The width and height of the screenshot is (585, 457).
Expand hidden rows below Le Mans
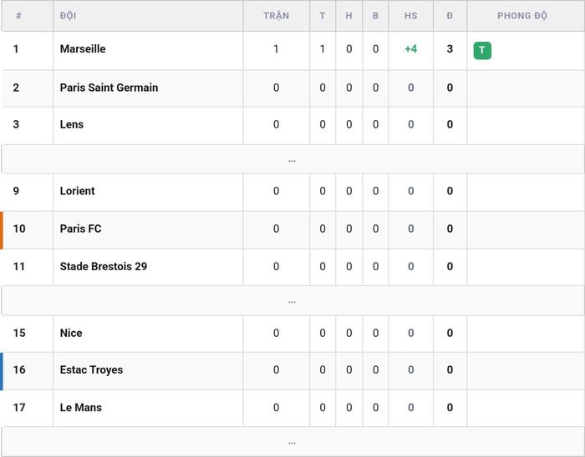pyautogui.click(x=292, y=442)
